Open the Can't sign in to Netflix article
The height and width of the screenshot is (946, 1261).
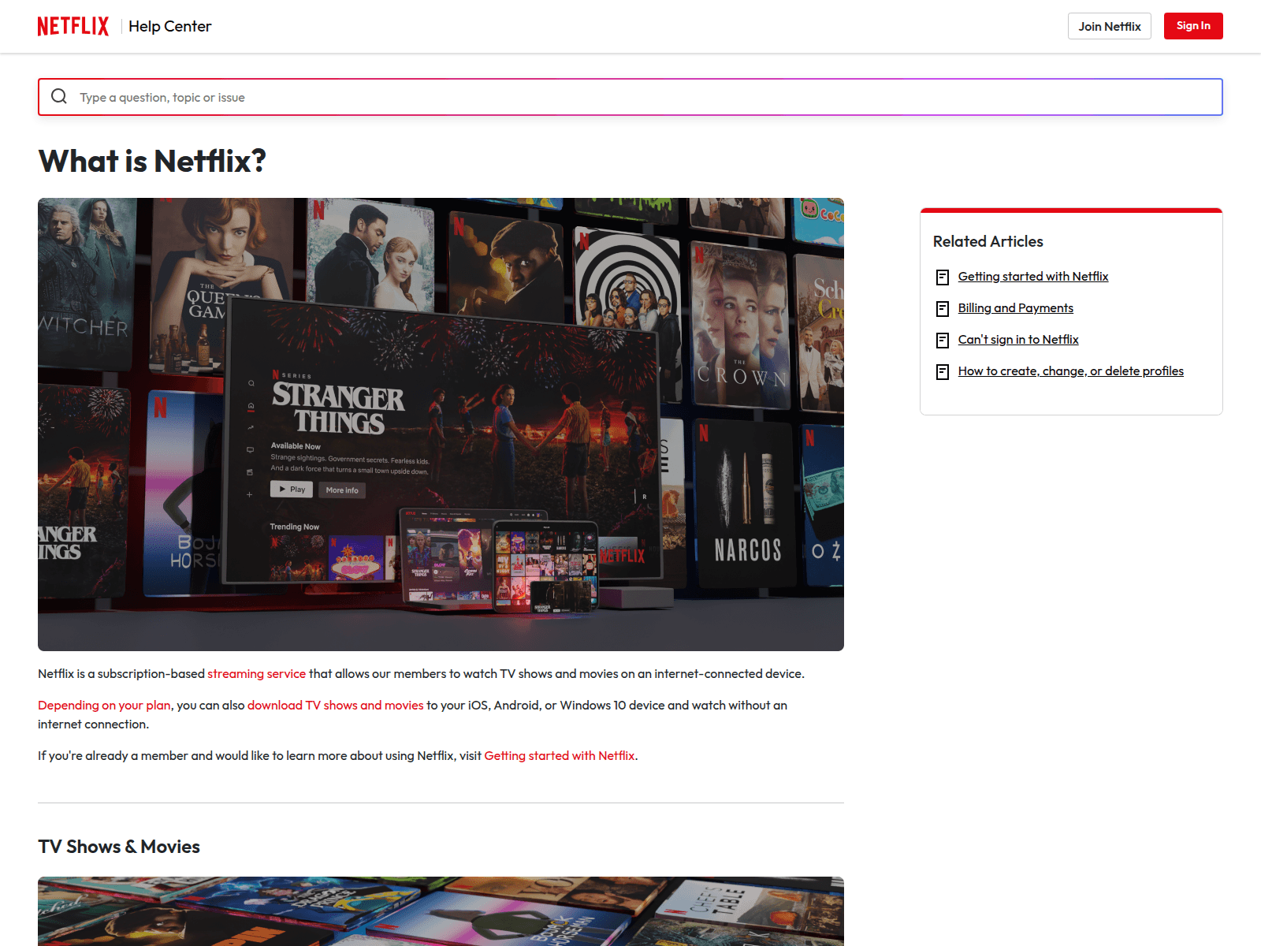(1017, 340)
